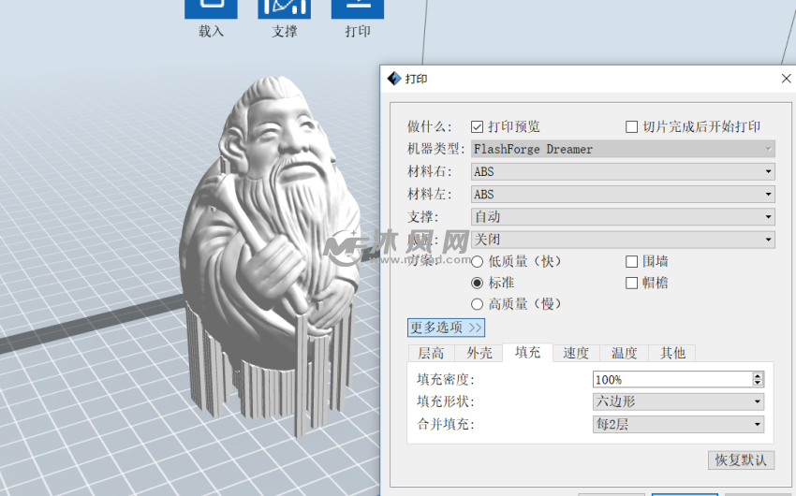The height and width of the screenshot is (496, 796).
Task: Click the 支撑 (Supports) toolbar icon
Action: [x=284, y=9]
